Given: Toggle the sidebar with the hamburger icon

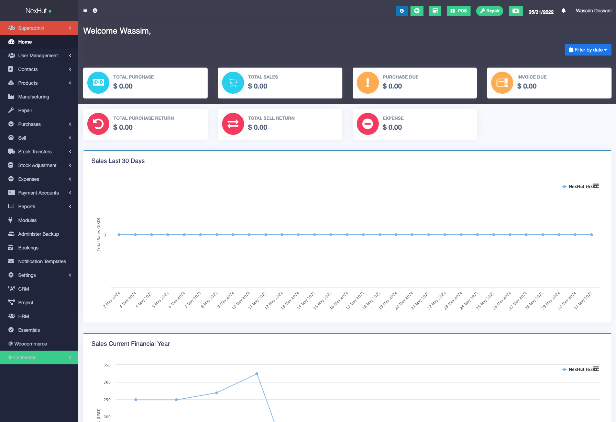Looking at the screenshot, I should click(85, 10).
